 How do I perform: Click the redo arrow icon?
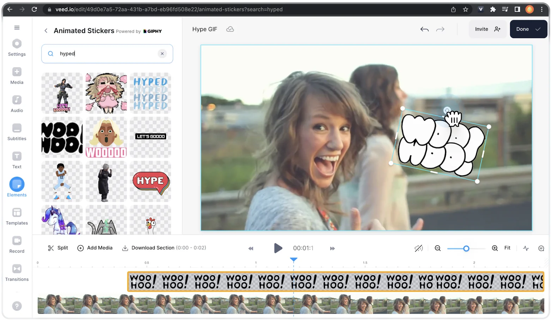tap(440, 29)
